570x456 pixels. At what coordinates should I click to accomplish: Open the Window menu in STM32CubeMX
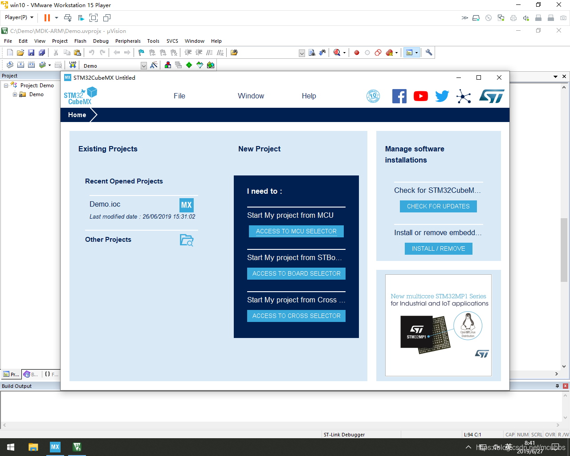[x=251, y=96]
